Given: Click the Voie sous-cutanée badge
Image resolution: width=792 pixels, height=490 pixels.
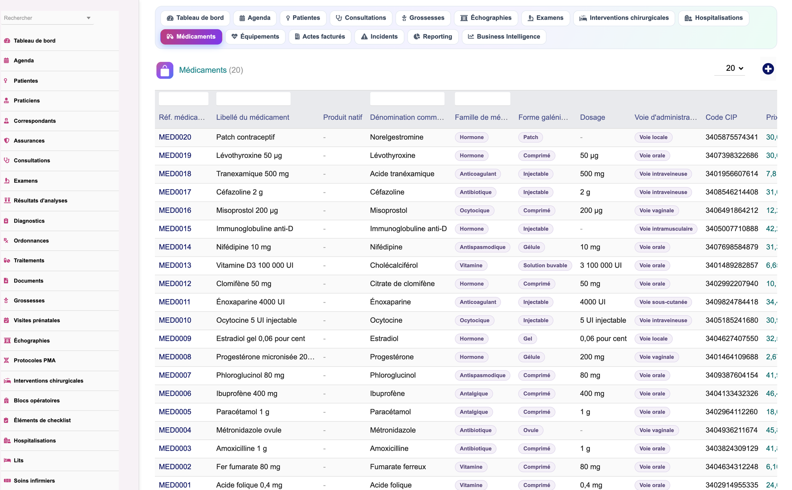Looking at the screenshot, I should point(663,302).
